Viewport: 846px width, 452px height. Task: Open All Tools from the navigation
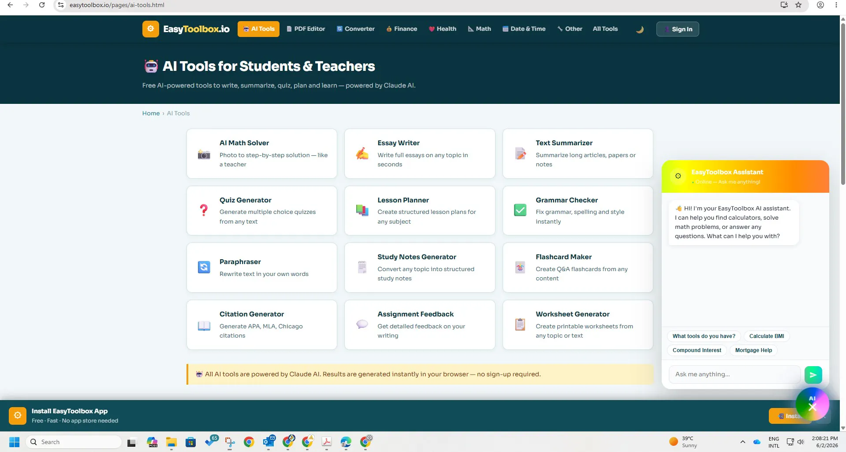click(605, 29)
